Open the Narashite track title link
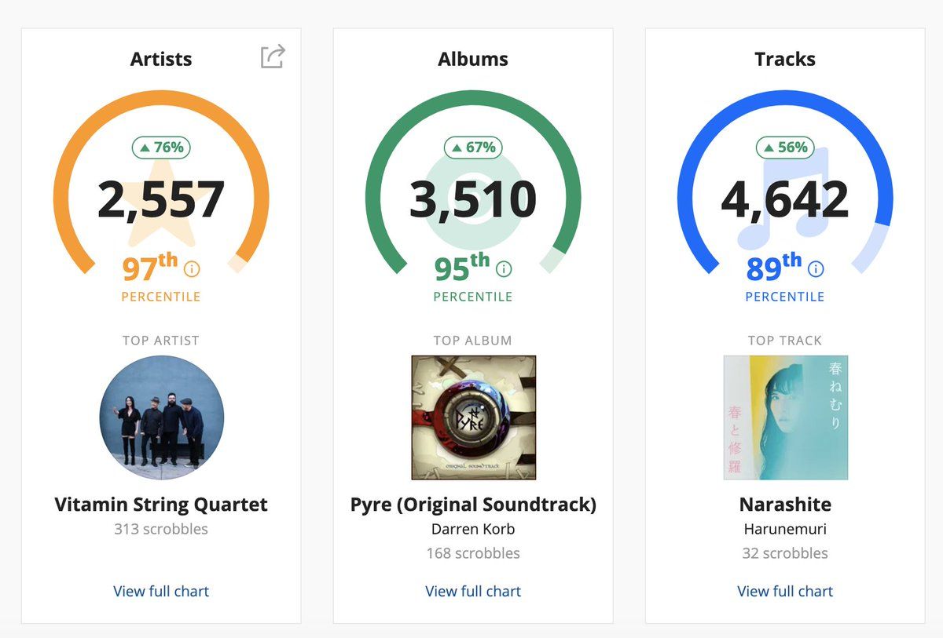The height and width of the screenshot is (638, 943). (x=785, y=505)
